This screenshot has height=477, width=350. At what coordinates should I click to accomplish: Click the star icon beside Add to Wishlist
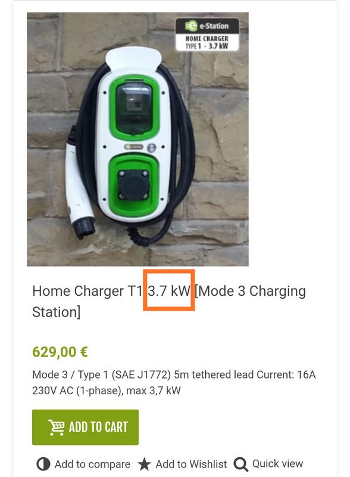144,464
